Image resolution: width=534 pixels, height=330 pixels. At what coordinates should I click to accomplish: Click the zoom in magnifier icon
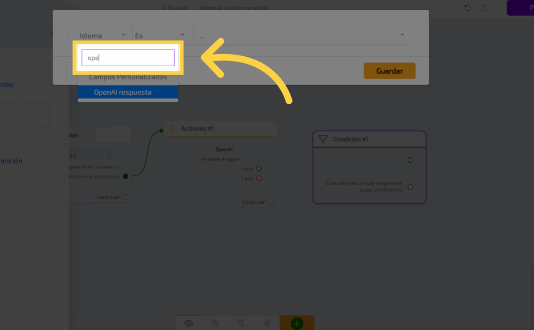215,323
